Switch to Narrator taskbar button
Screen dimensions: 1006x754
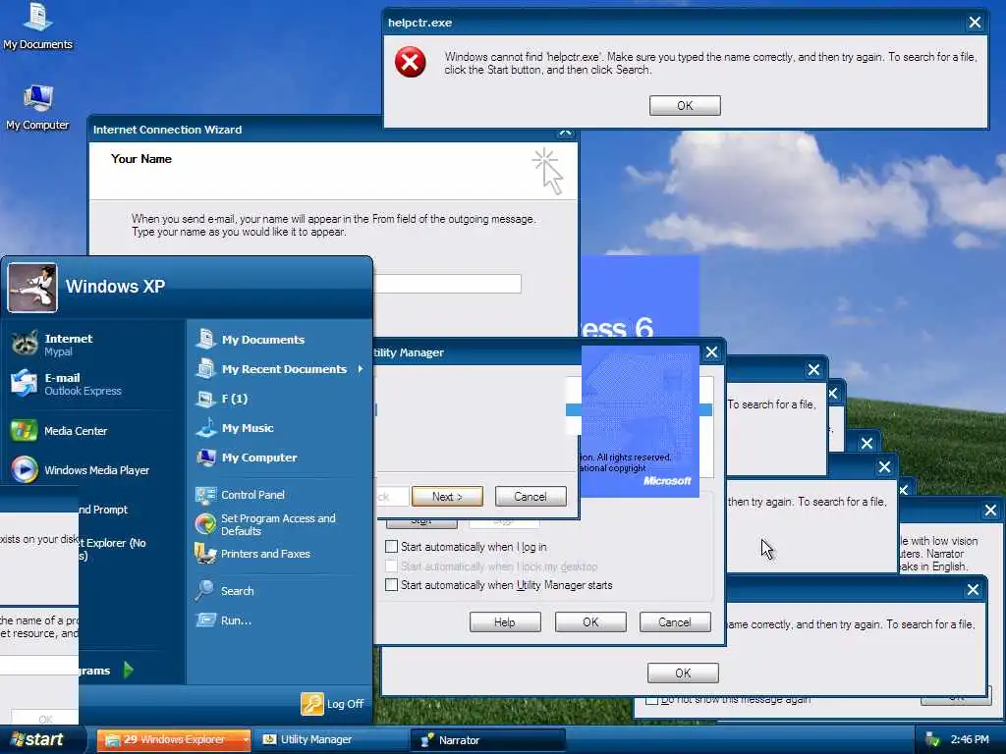pos(487,740)
